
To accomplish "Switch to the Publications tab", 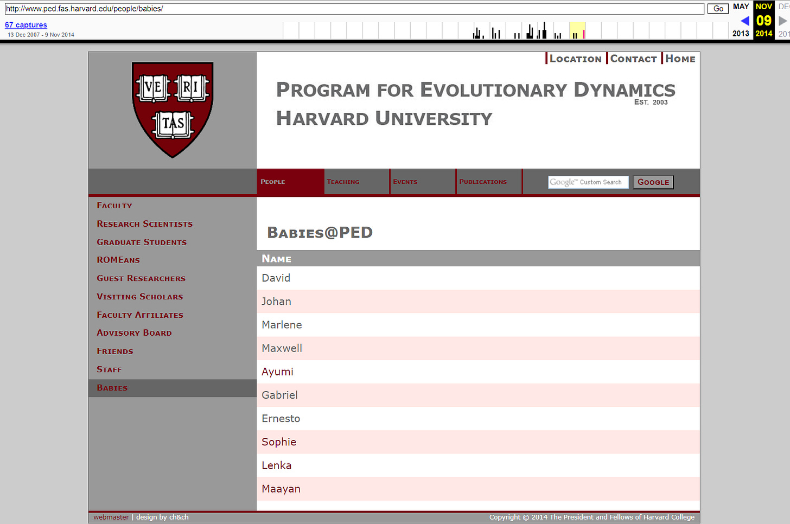I will tap(489, 182).
